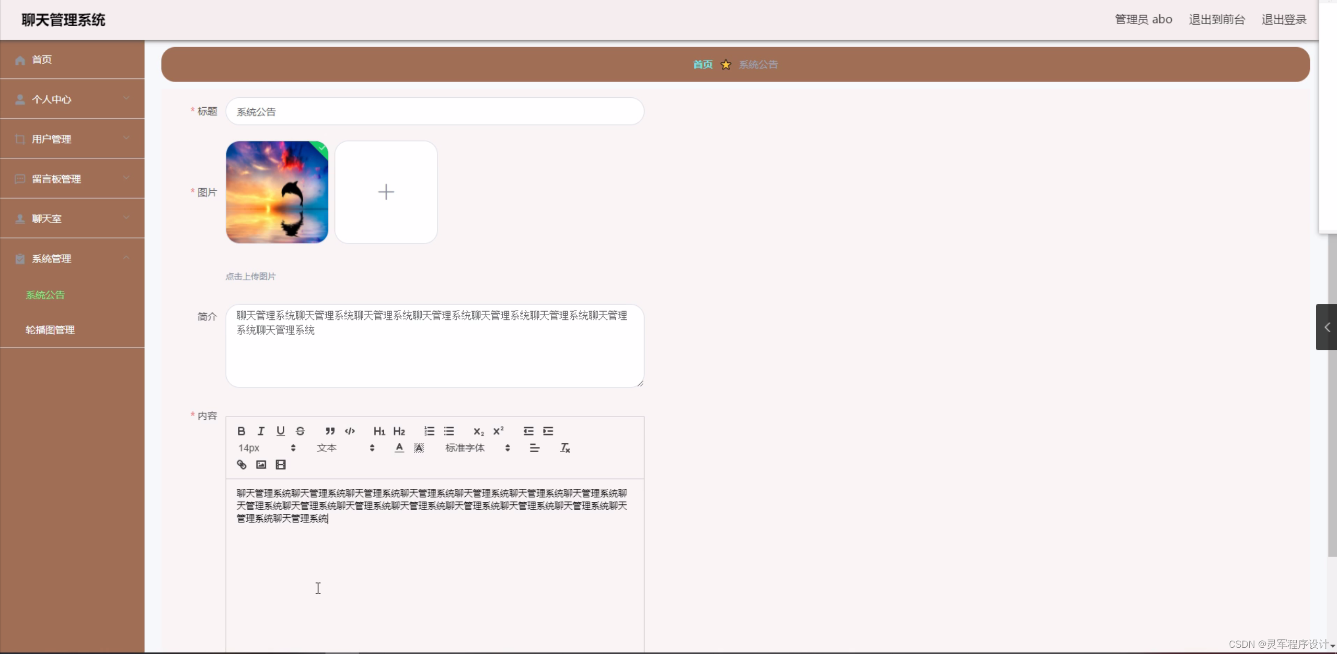This screenshot has width=1337, height=654.
Task: Select the underline formatting icon
Action: tap(281, 431)
